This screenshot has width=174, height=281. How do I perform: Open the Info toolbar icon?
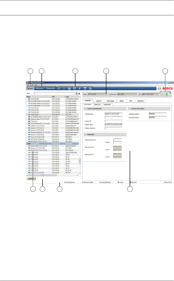64,89
